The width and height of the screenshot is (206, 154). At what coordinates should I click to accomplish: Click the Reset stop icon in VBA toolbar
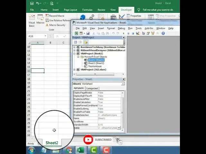pyautogui.click(x=133, y=33)
